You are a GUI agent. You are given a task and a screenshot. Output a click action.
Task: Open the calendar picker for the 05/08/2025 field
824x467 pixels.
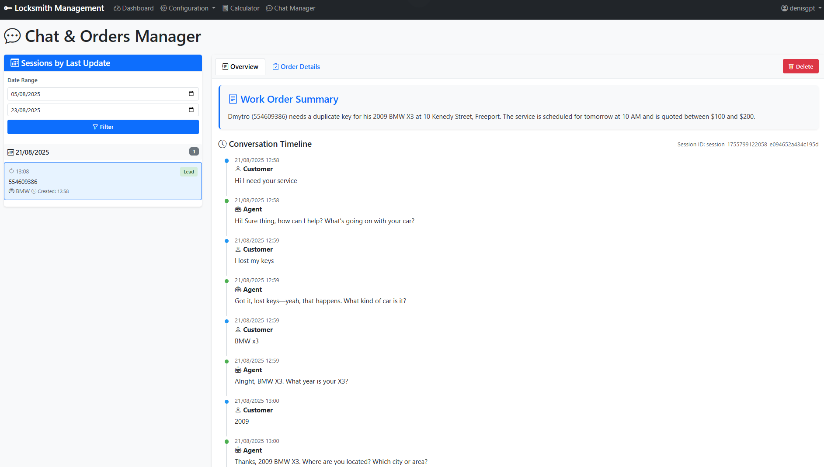(191, 93)
